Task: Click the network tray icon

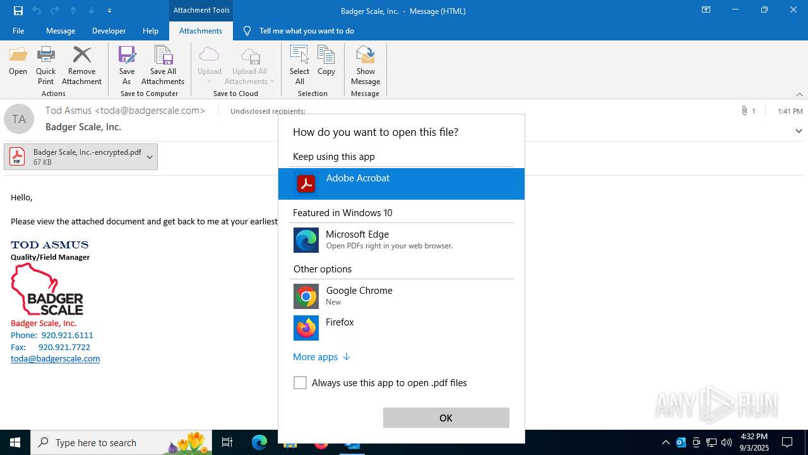Action: click(x=711, y=442)
